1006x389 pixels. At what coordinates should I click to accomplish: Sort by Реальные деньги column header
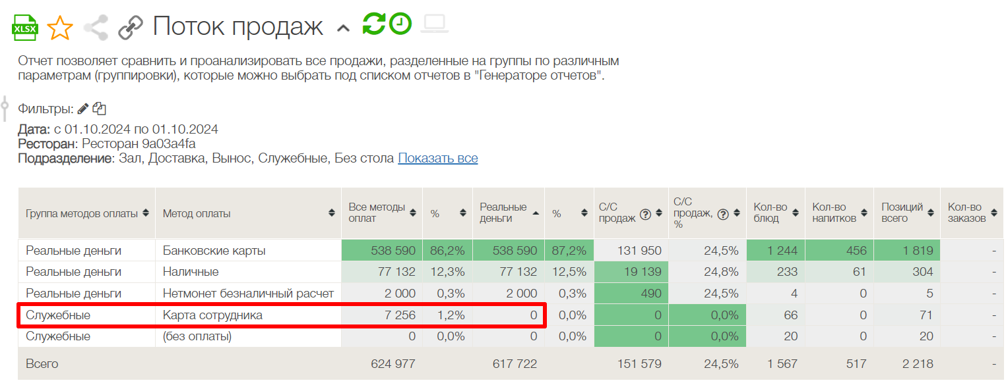point(535,213)
